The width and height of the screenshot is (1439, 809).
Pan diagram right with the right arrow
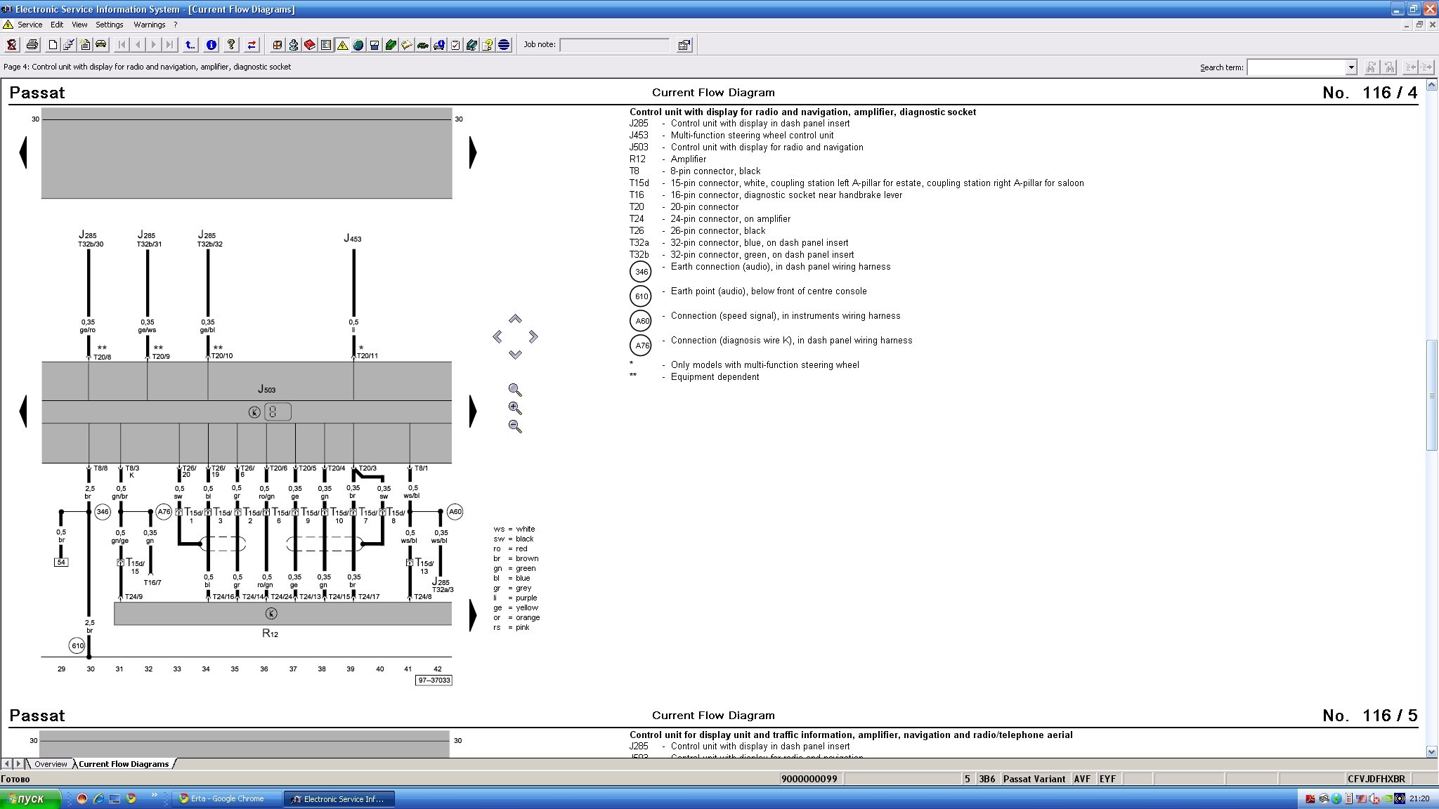533,337
